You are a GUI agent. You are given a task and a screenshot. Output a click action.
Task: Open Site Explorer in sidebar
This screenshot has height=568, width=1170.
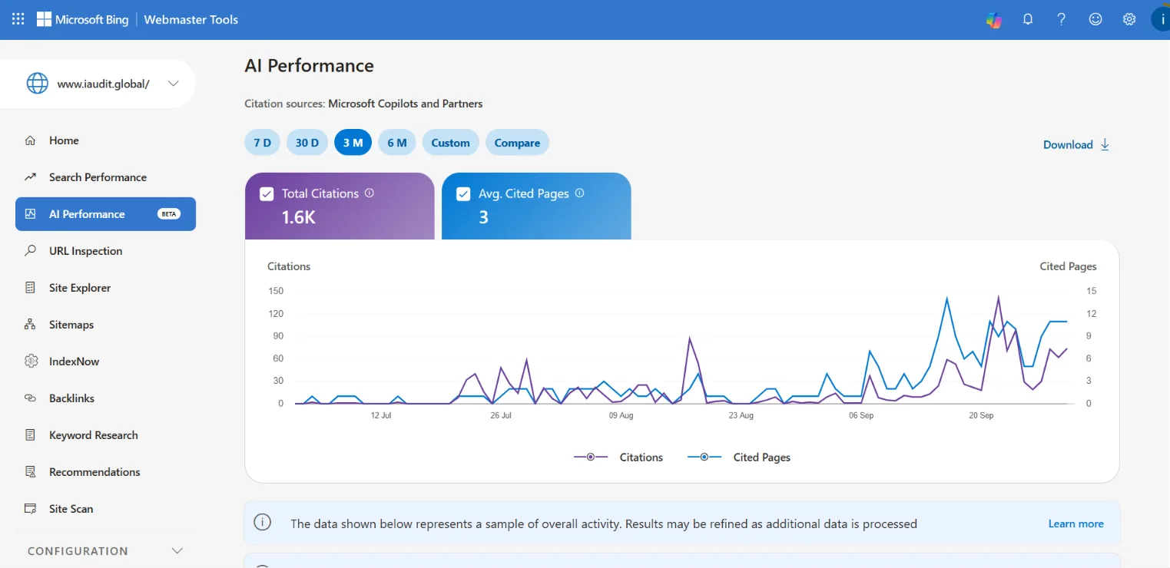pyautogui.click(x=105, y=288)
